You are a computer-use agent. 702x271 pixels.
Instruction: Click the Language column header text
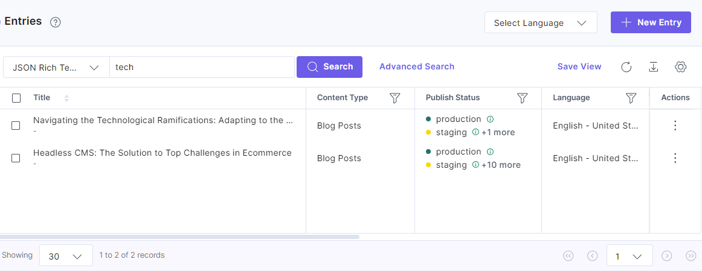pyautogui.click(x=572, y=98)
